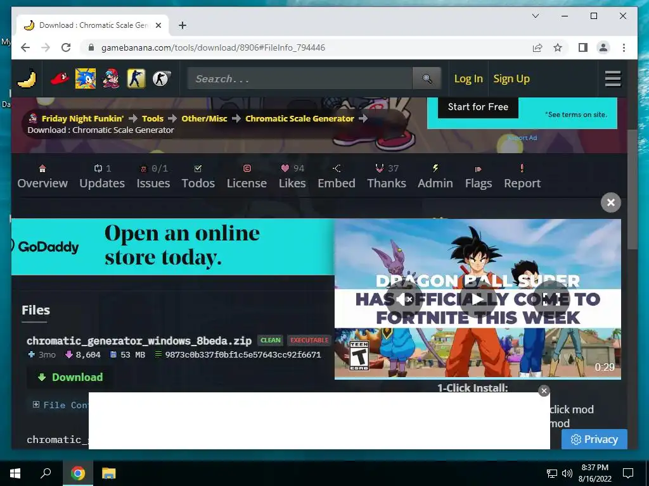The height and width of the screenshot is (486, 649).
Task: Open the License tab
Action: (247, 177)
